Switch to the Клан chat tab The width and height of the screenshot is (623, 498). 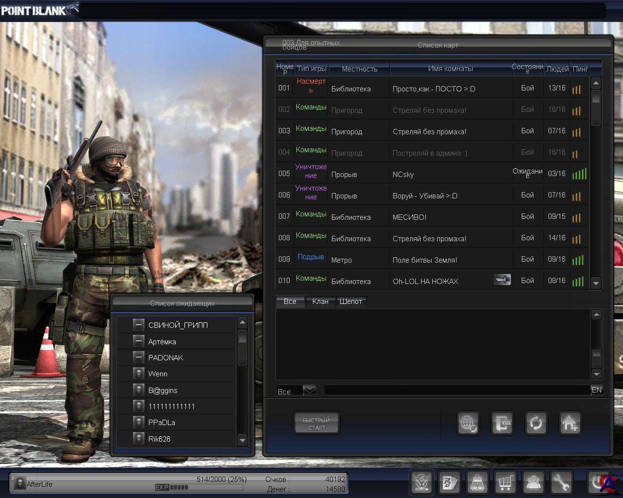point(320,302)
